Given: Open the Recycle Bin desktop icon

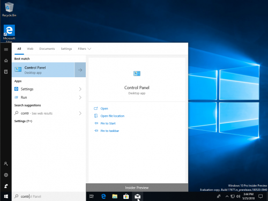Looking at the screenshot, I should point(9,10).
